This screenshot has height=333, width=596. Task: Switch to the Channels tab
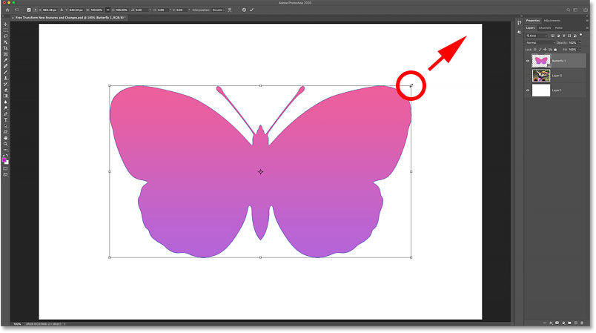[545, 27]
